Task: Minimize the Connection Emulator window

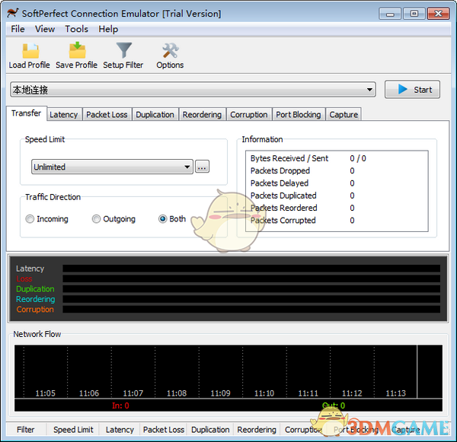Action: click(390, 14)
